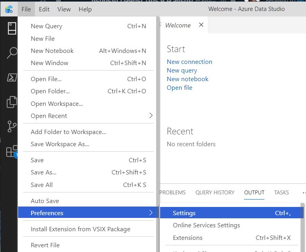Open the Servers view in activity bar
This screenshot has width=306, height=252.
[12, 28]
